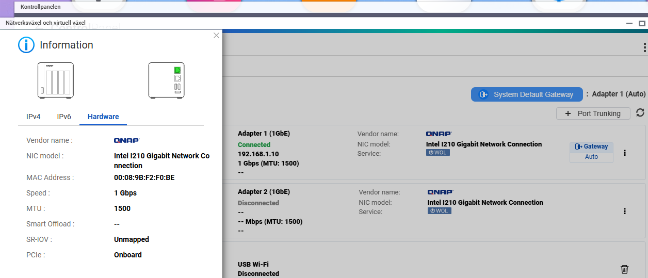The height and width of the screenshot is (278, 648).
Task: Switch to the IPv6 tab
Action: [x=64, y=117]
